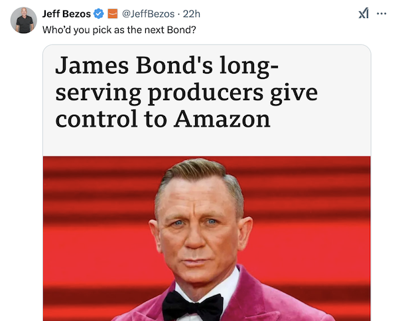Click the Jeff Bezos display name

[x=66, y=14]
